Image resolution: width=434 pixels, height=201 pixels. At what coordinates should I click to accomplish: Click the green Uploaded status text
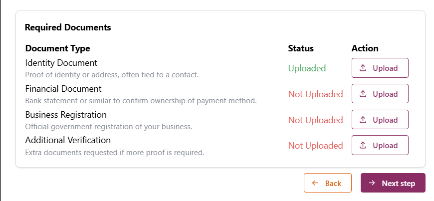[x=307, y=68]
